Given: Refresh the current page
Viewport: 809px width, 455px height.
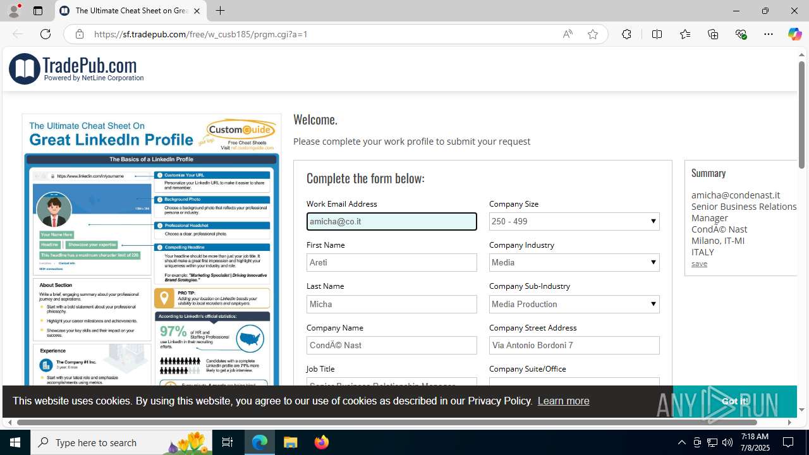Looking at the screenshot, I should coord(46,34).
